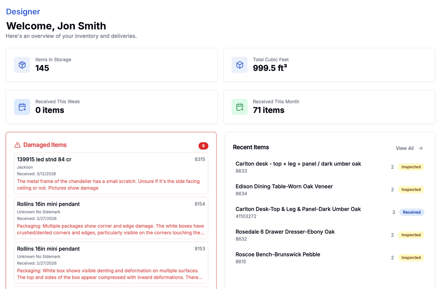Image resolution: width=436 pixels, height=289 pixels.
Task: Click the Designer heading link
Action: click(x=23, y=12)
